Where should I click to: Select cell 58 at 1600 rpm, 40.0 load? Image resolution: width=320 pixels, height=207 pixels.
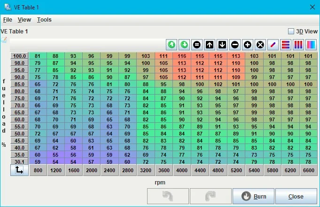(73, 148)
